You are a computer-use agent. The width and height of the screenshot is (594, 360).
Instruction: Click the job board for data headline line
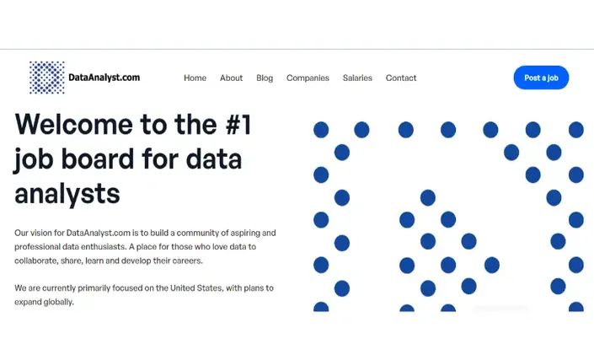[x=128, y=159]
